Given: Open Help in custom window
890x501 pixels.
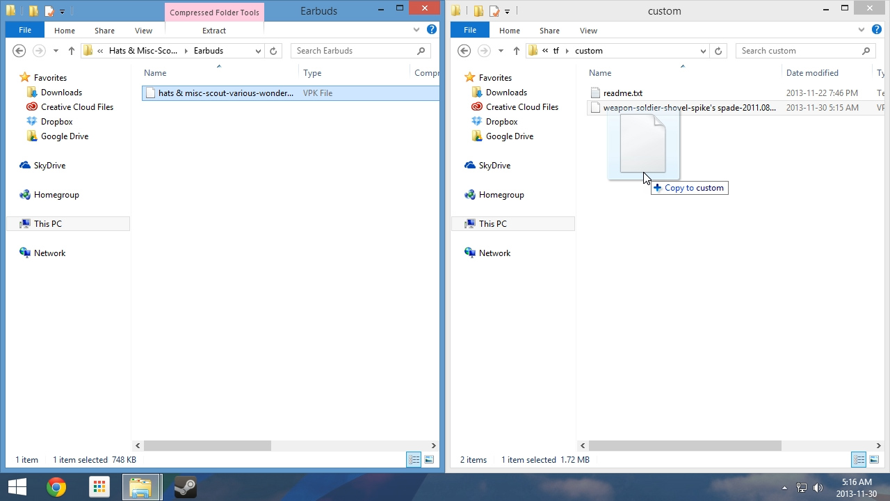Looking at the screenshot, I should pos(877,30).
